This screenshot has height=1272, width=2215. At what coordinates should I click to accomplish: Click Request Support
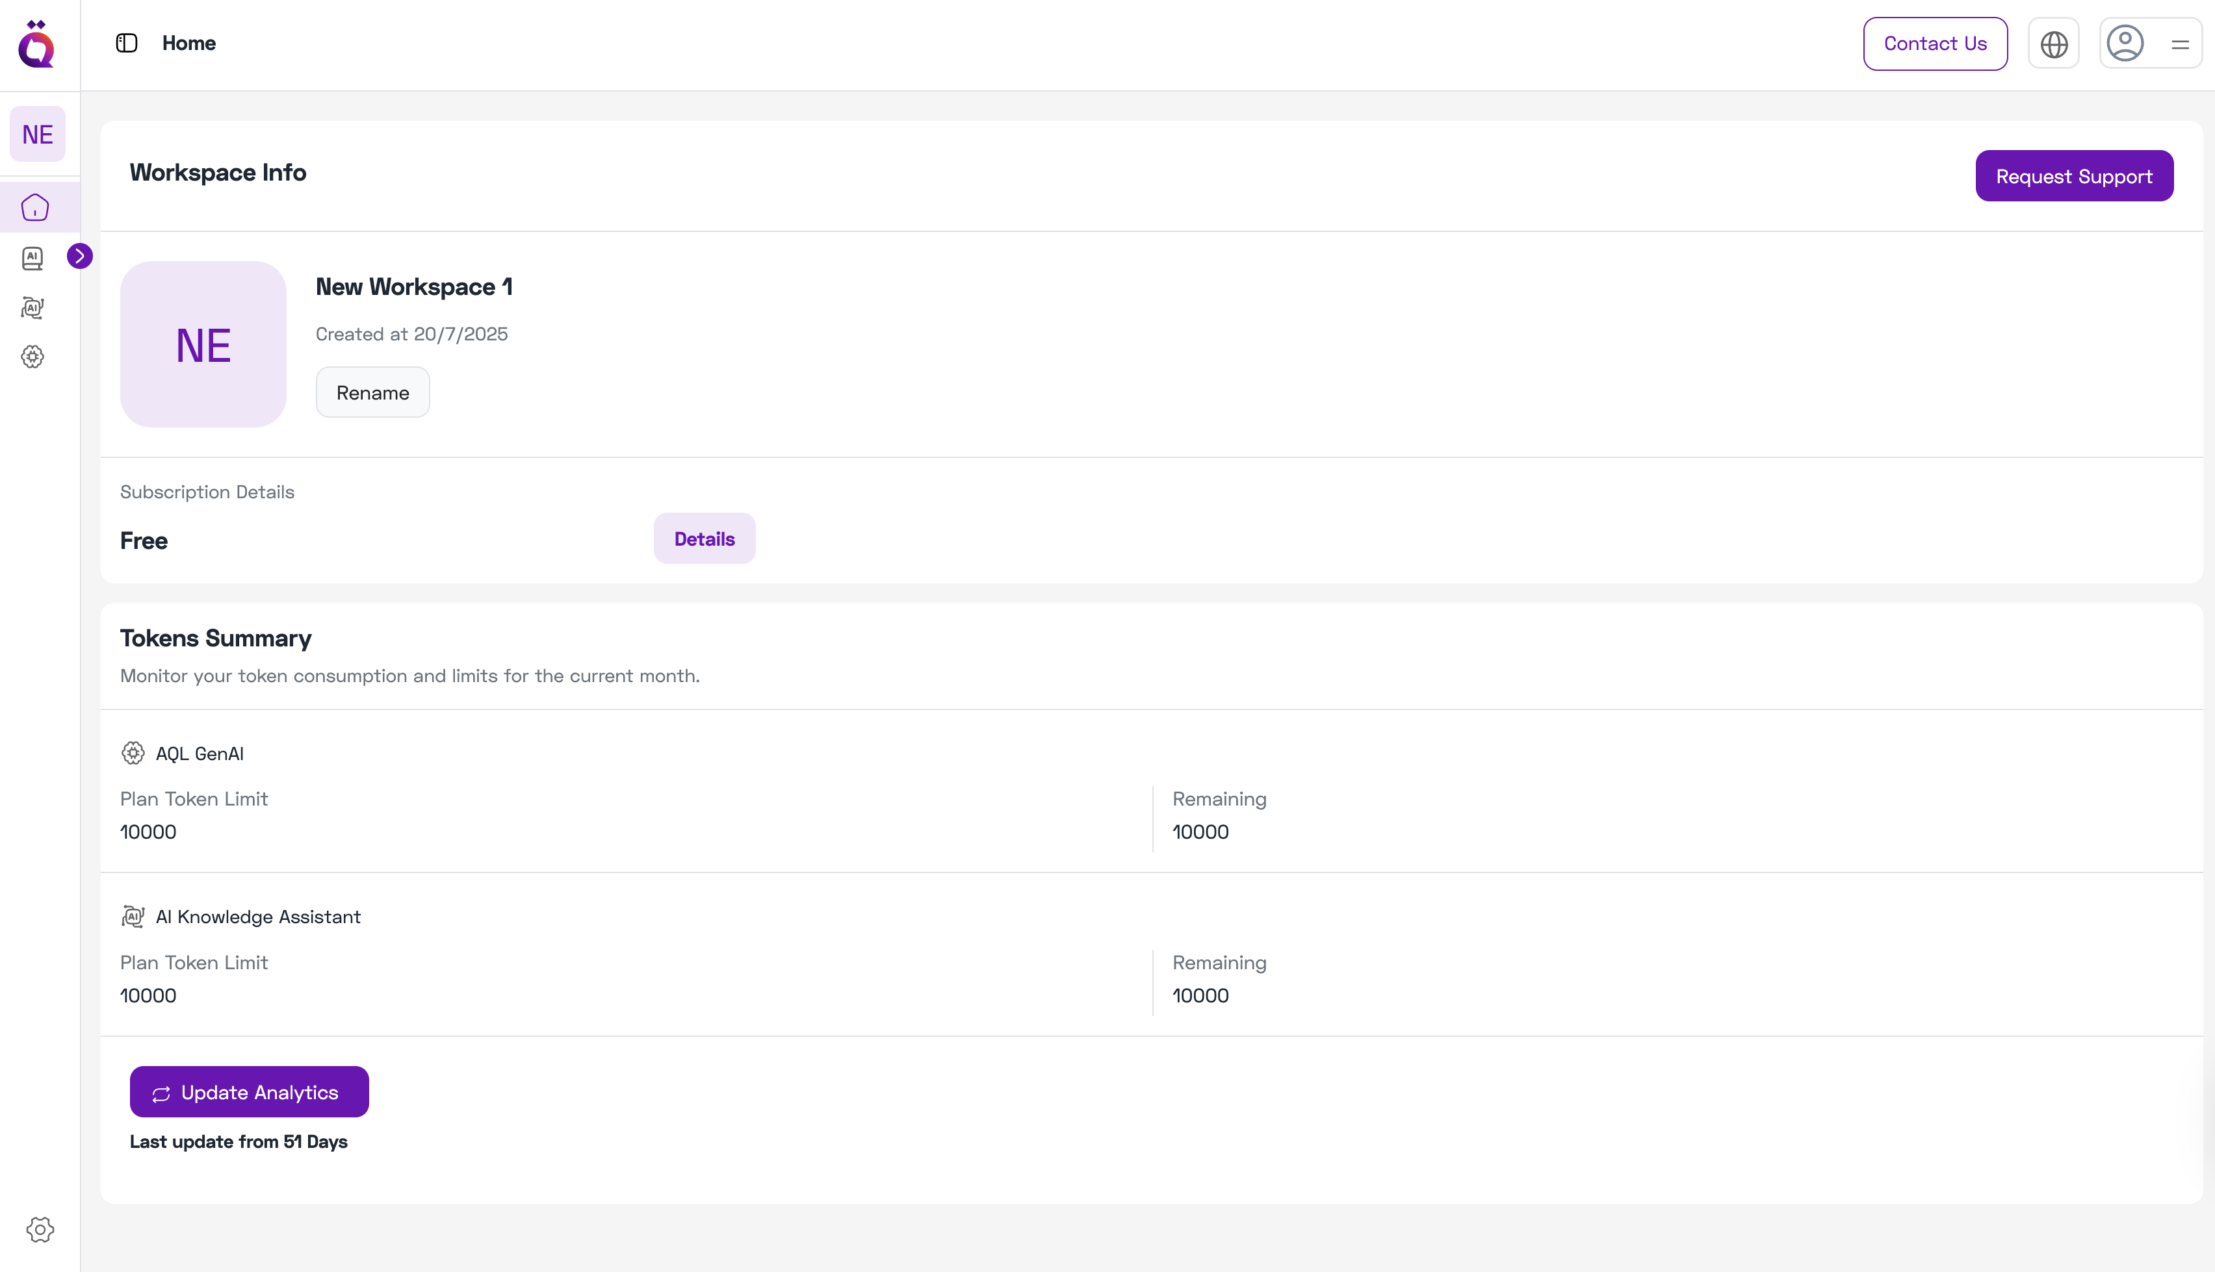click(2075, 175)
